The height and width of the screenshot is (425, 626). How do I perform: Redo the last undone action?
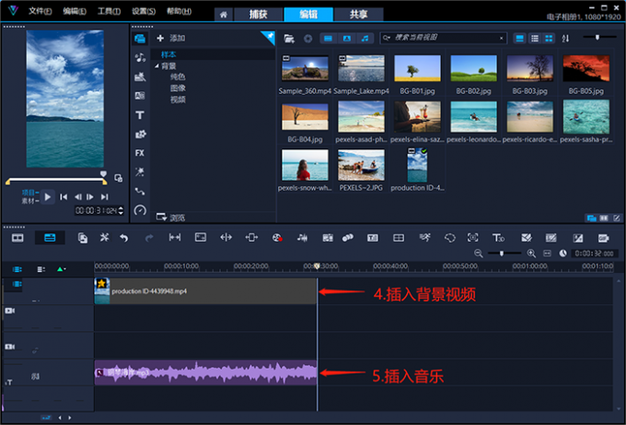click(149, 238)
